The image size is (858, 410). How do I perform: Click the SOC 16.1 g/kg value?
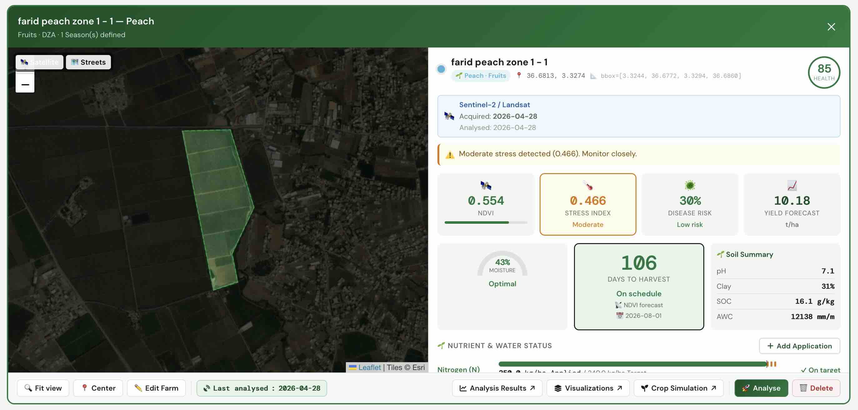pyautogui.click(x=815, y=301)
